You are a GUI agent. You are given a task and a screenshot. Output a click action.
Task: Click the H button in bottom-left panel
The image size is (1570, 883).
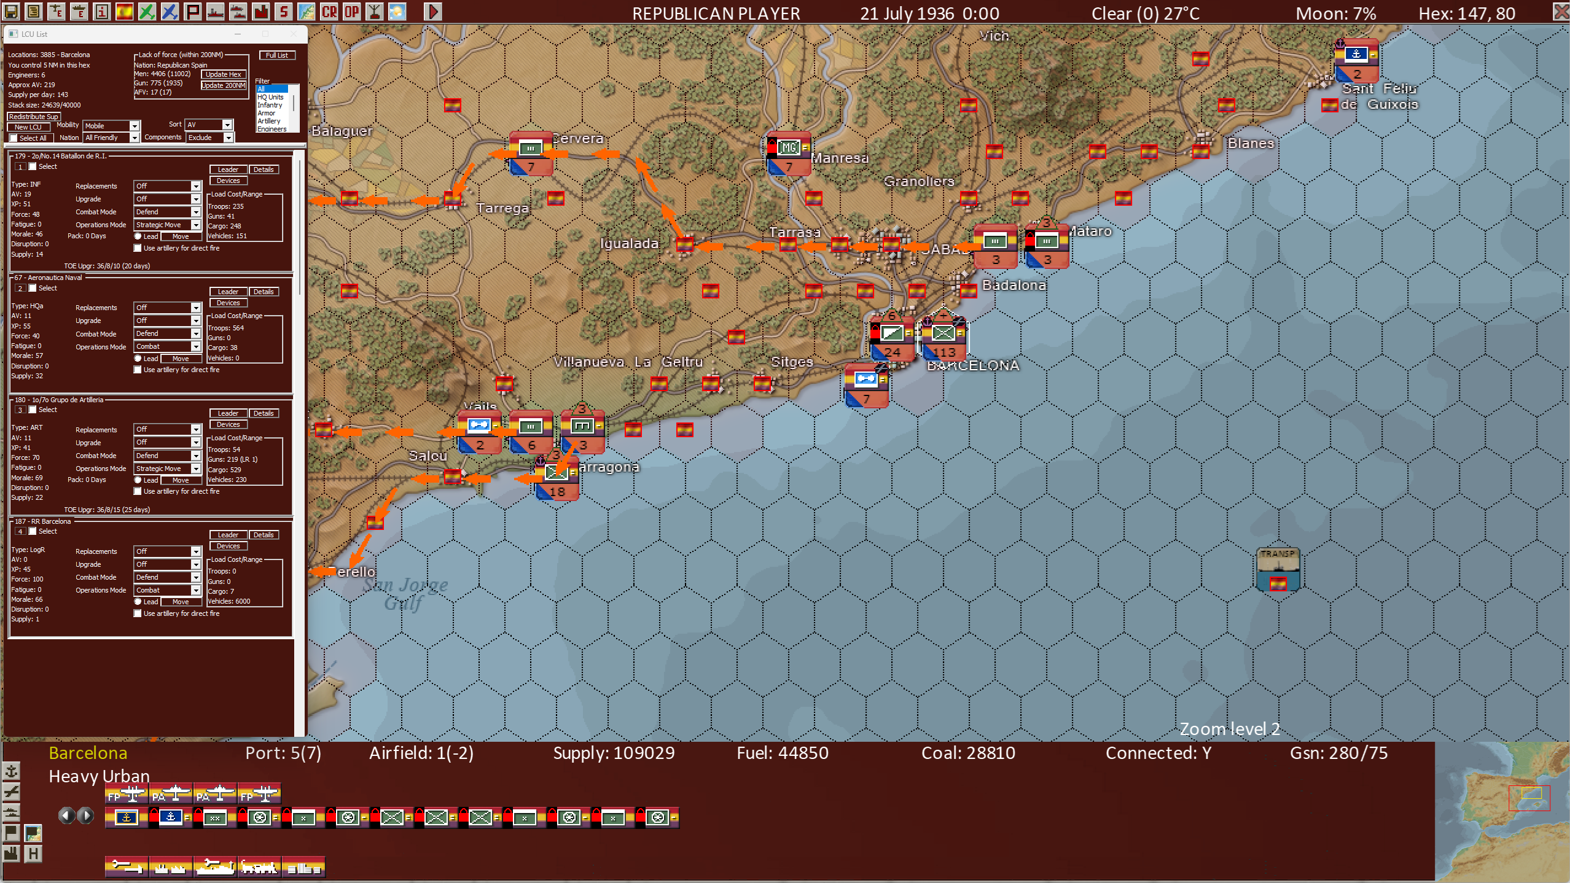33,854
